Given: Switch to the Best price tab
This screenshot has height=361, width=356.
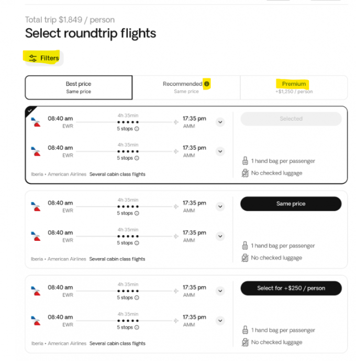Looking at the screenshot, I should tap(79, 87).
